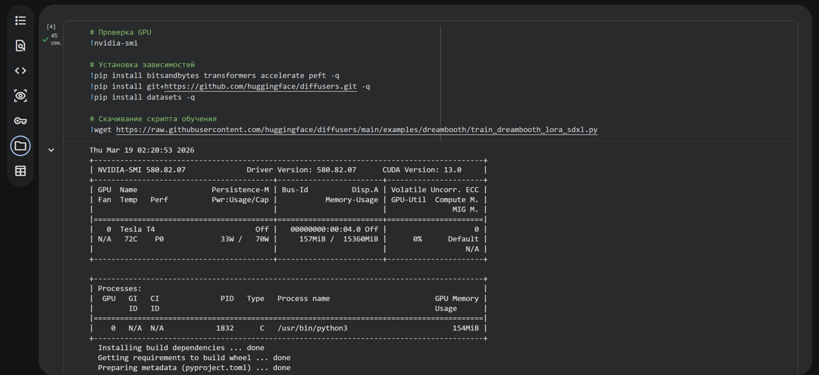Click the PID value '1832'
Screen dimensions: 819x375
(x=225, y=328)
